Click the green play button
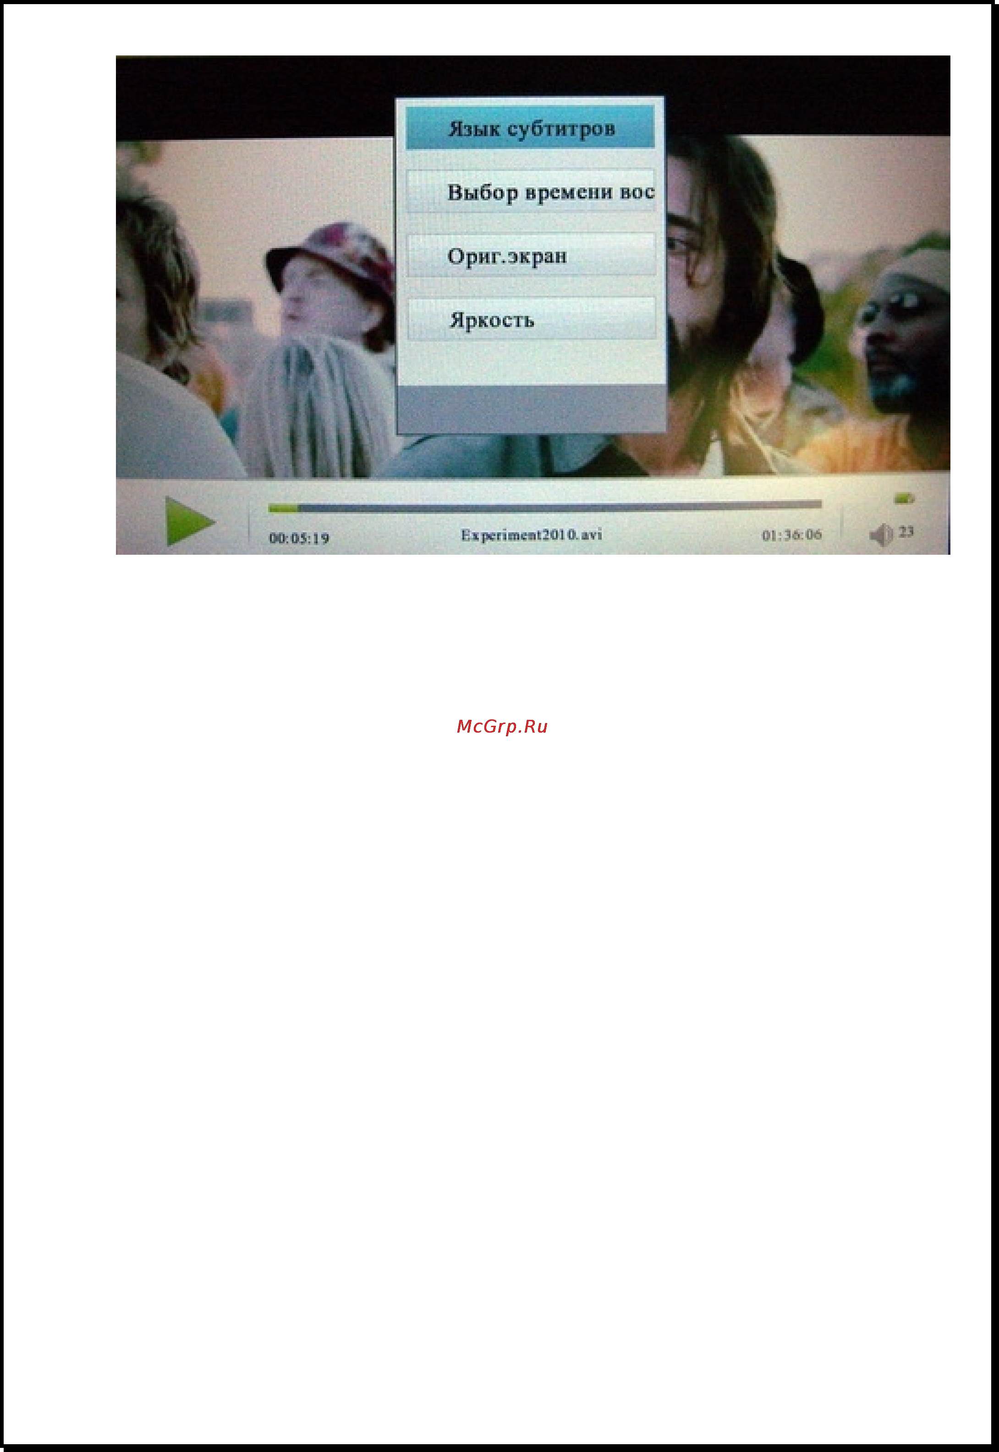This screenshot has width=999, height=1452. click(x=190, y=521)
